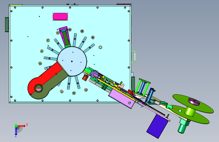Select the dark blue motor block
Image resolution: width=219 pixels, height=142 pixels.
coord(157,126)
